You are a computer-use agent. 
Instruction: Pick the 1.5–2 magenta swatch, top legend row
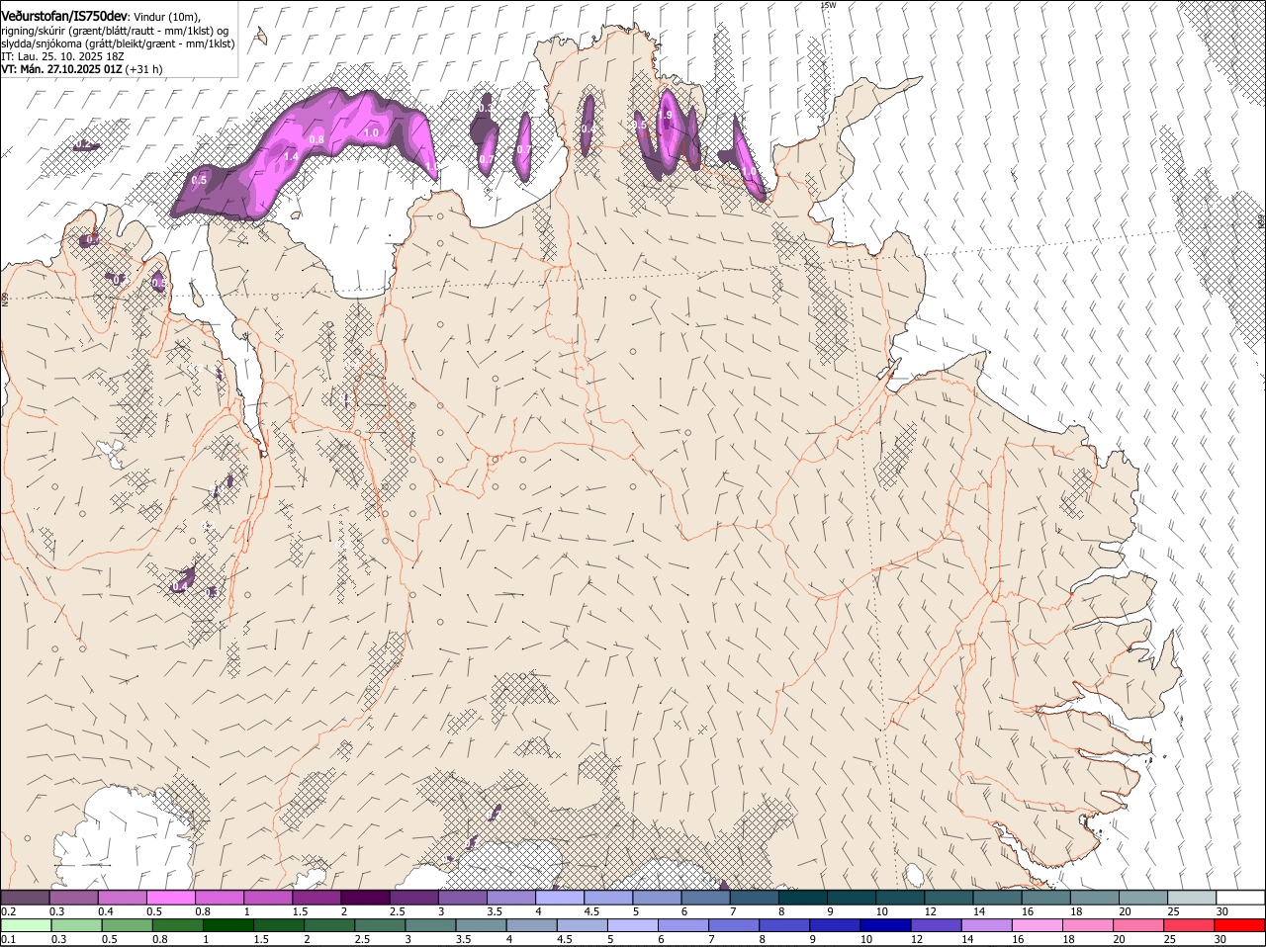(x=316, y=897)
